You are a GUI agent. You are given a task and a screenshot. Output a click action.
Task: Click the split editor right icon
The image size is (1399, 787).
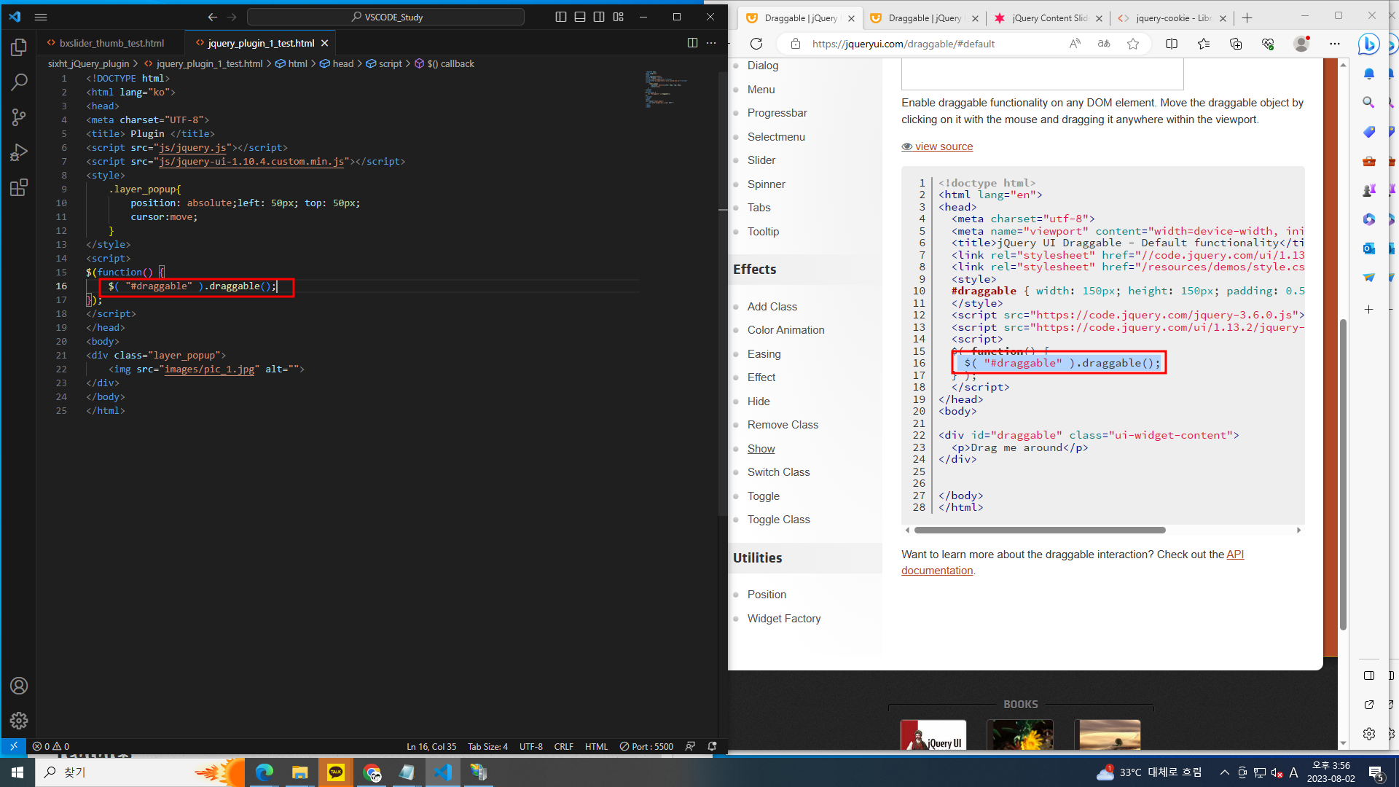(x=692, y=43)
